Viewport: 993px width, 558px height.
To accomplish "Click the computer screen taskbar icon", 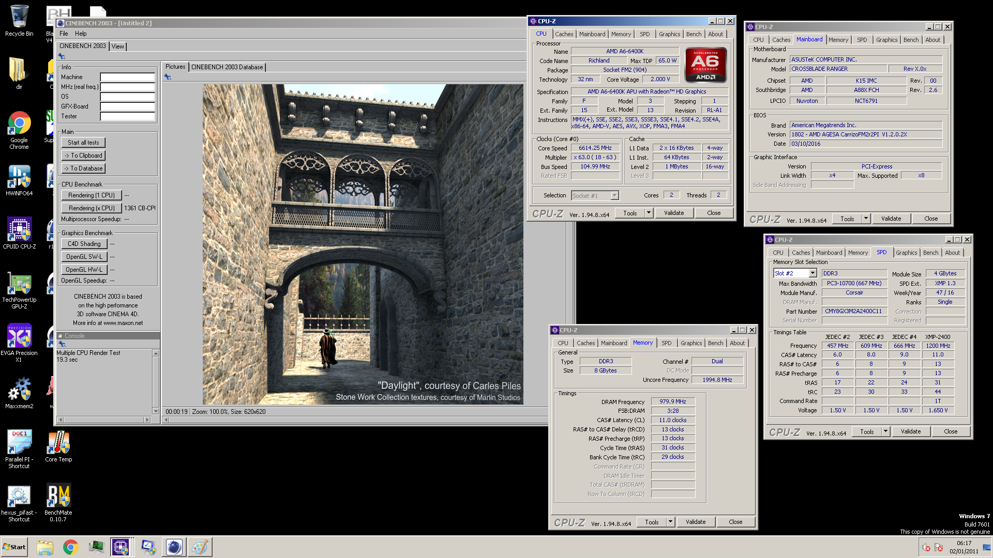I will pyautogui.click(x=148, y=547).
